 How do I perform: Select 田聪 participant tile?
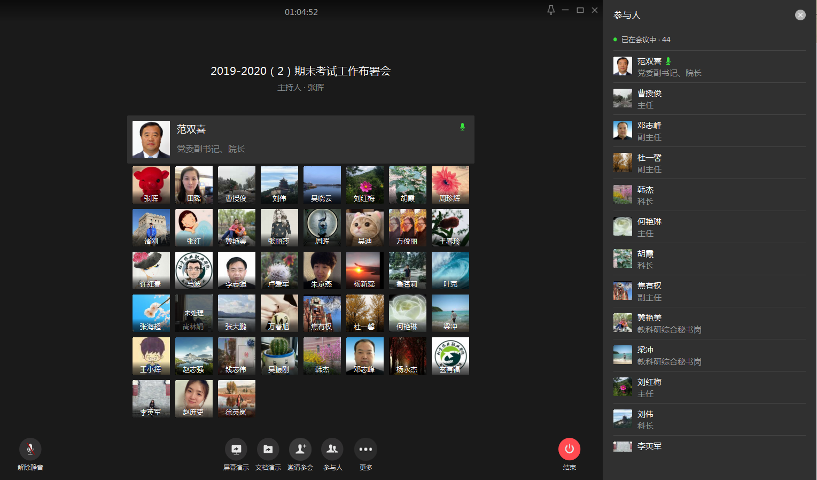pos(194,185)
